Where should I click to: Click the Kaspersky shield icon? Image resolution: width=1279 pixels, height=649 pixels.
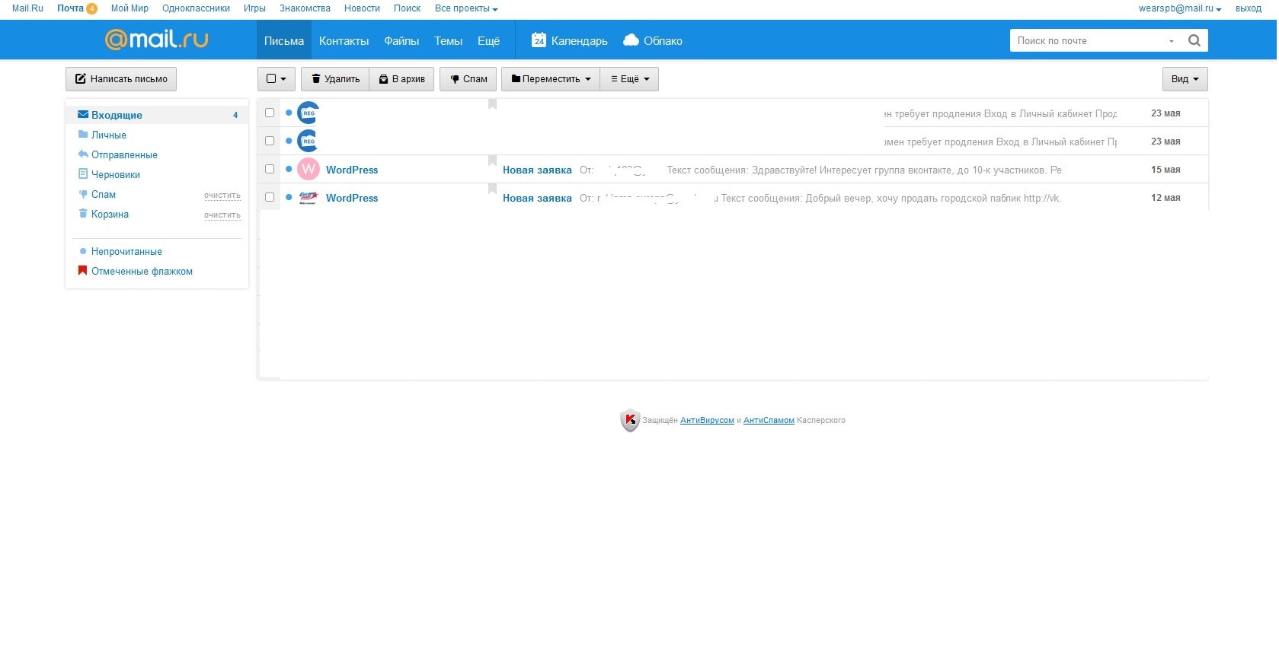629,420
